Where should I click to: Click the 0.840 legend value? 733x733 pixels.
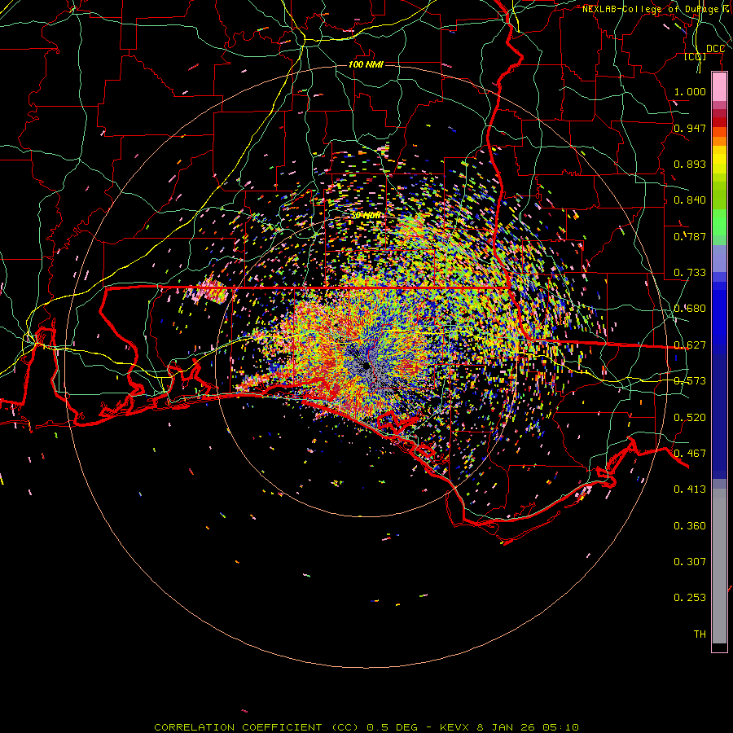[690, 200]
